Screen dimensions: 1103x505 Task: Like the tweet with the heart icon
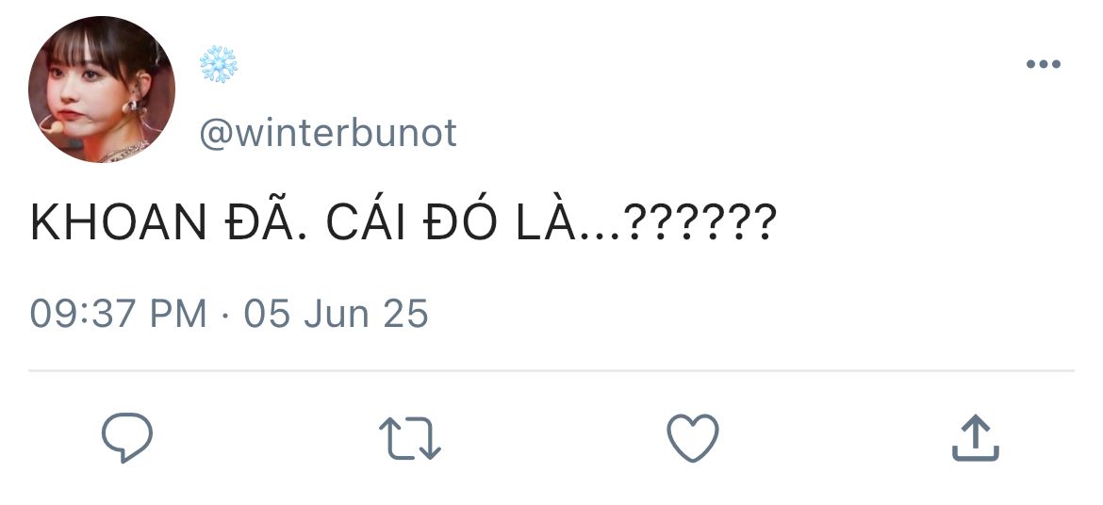pos(693,437)
